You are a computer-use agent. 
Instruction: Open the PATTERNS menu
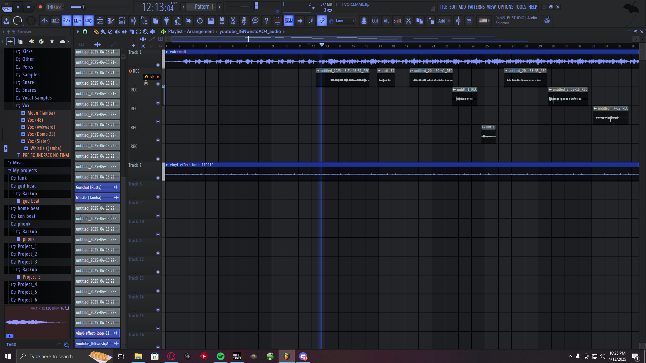point(476,7)
